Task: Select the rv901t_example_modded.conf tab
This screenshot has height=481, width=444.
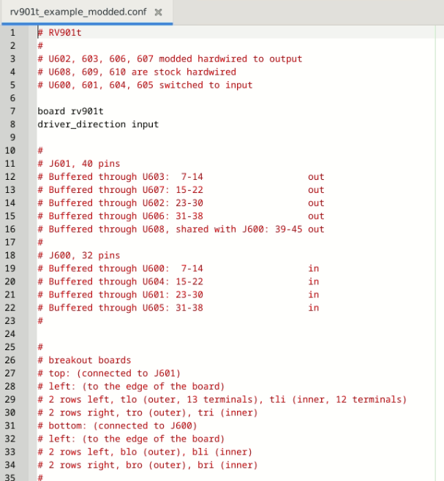Action: (x=87, y=12)
